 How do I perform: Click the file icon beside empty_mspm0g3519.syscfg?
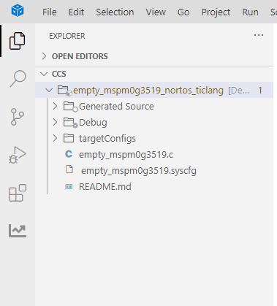(69, 169)
